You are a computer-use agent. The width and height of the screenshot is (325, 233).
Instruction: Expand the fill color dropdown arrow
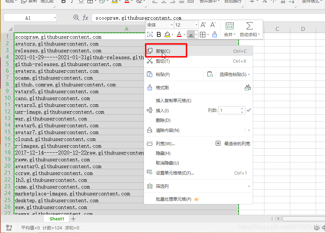pyautogui.click(x=172, y=35)
